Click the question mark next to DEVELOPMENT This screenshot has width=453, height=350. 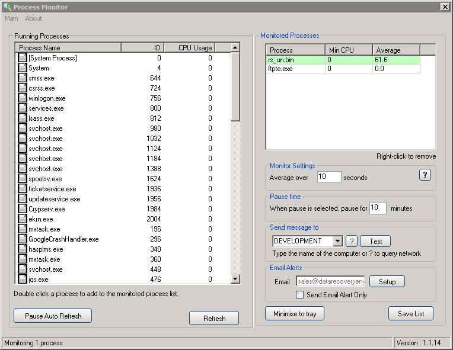(x=351, y=241)
